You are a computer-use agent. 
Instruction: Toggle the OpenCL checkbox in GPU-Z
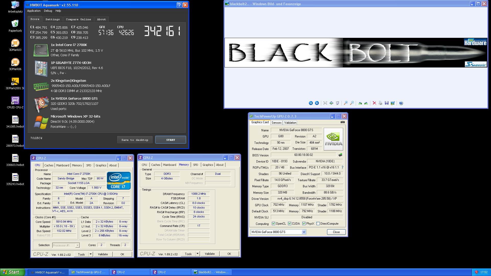point(273,224)
